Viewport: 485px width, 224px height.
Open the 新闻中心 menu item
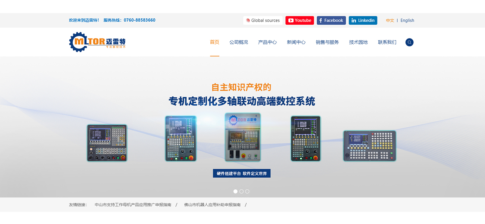(x=296, y=42)
